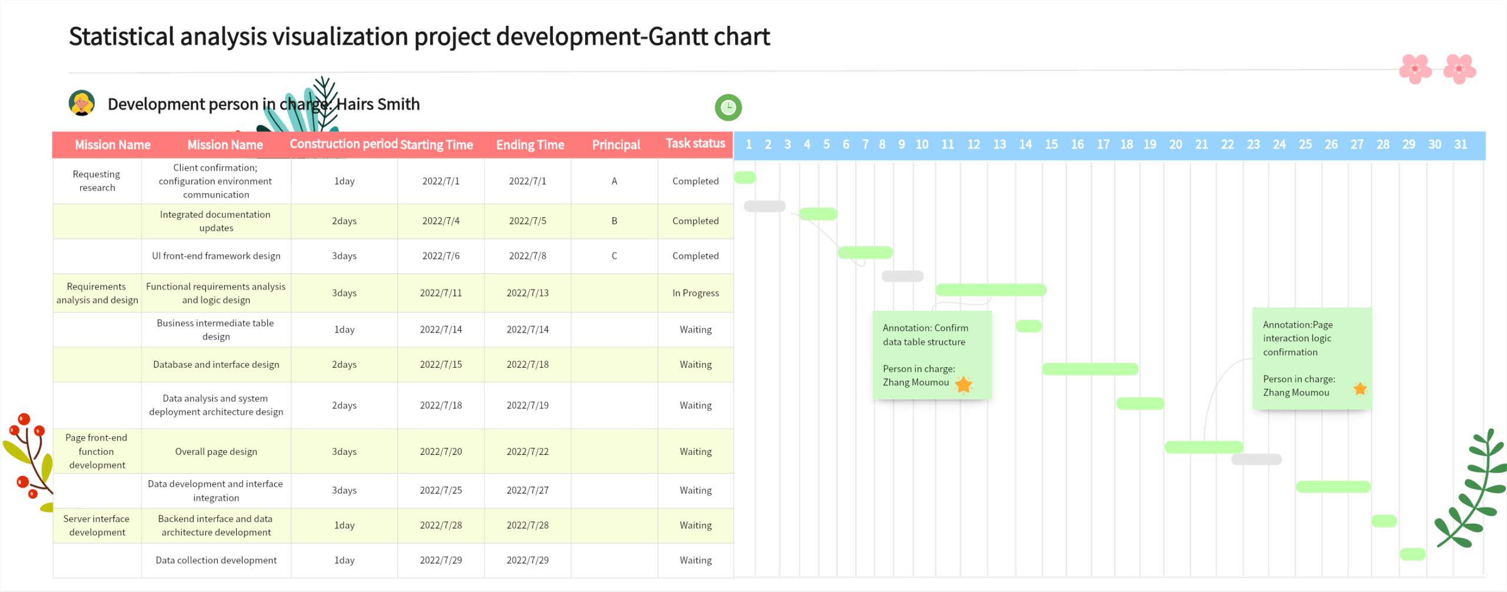
Task: Click the development person avatar icon
Action: (x=82, y=104)
